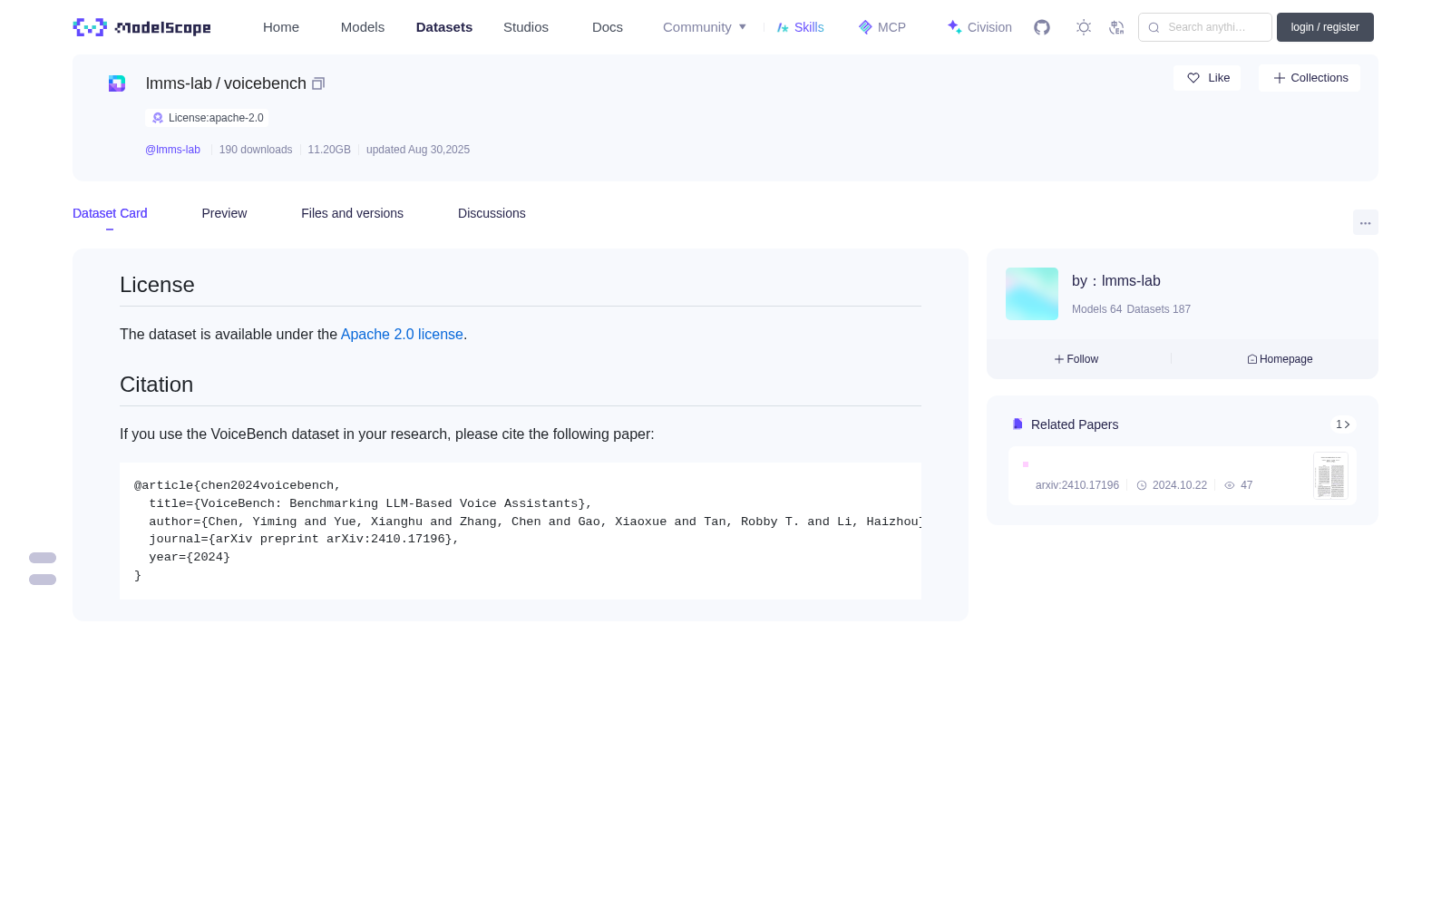1451x907 pixels.
Task: Add dataset to Collections
Action: pyautogui.click(x=1310, y=78)
